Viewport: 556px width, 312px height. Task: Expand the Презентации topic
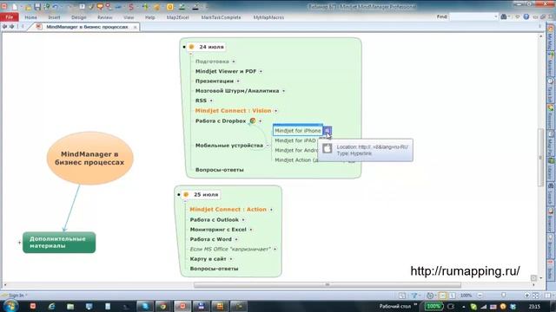238,81
